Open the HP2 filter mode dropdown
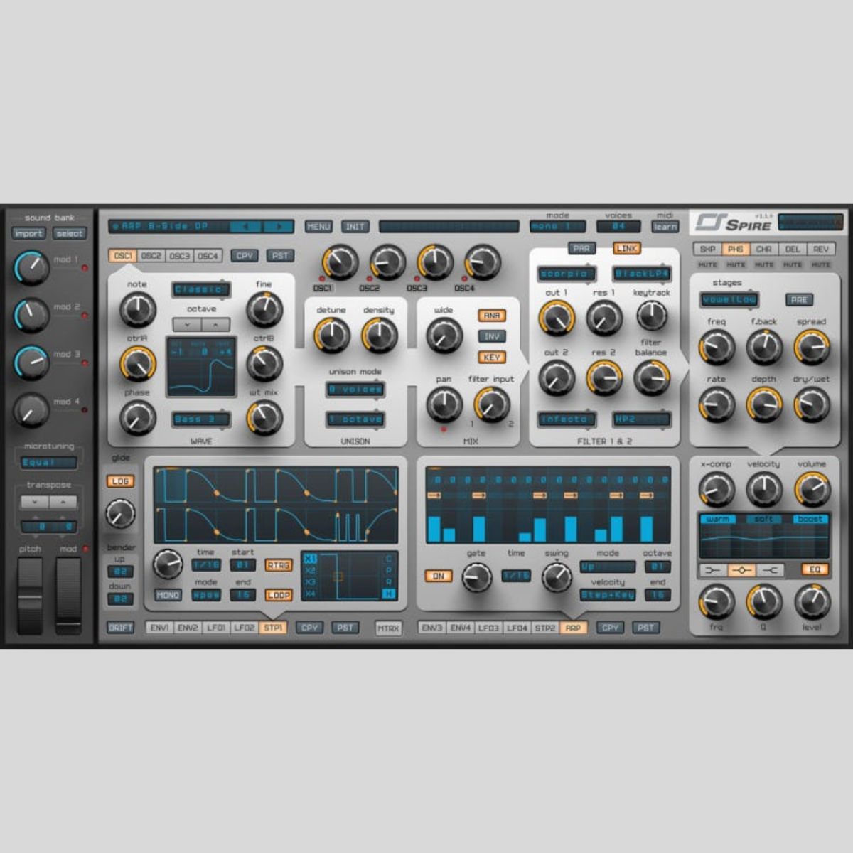The height and width of the screenshot is (853, 853). click(x=642, y=419)
